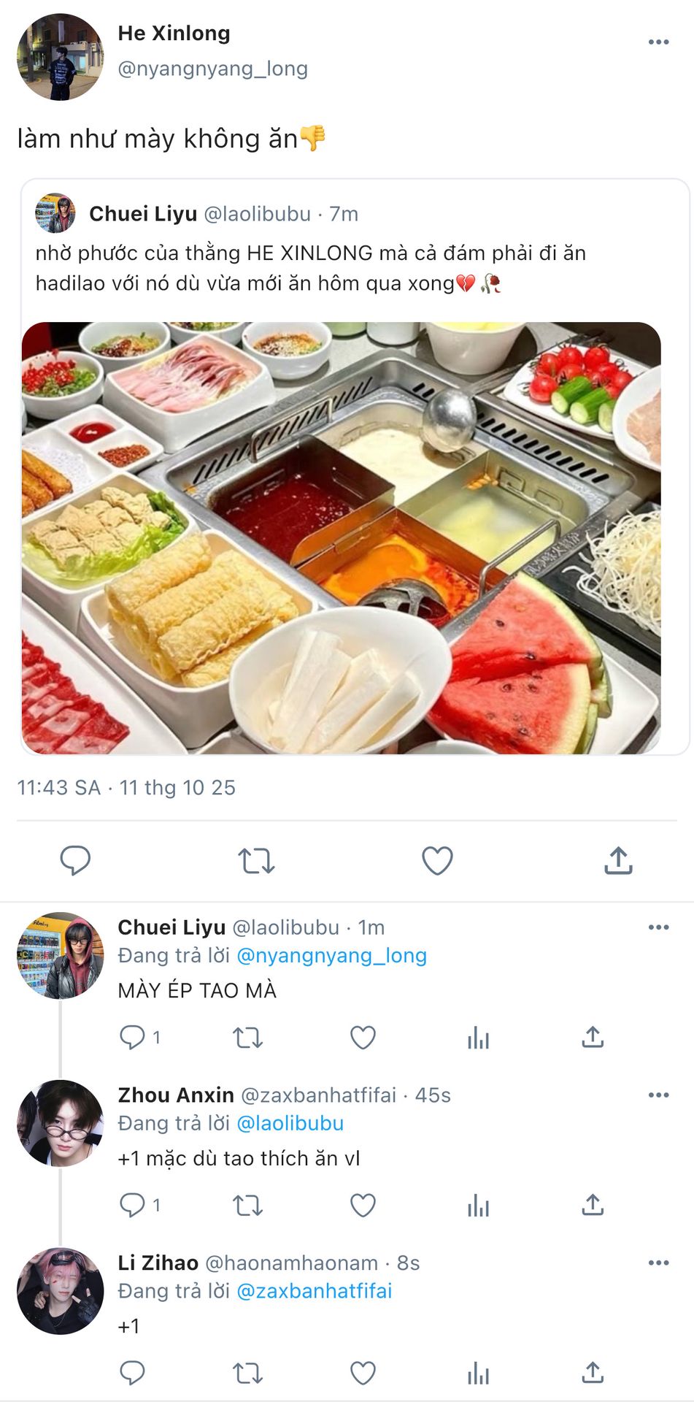Click the @zaxbanhatfifai mention link
Image resolution: width=694 pixels, height=1402 pixels.
314,1292
